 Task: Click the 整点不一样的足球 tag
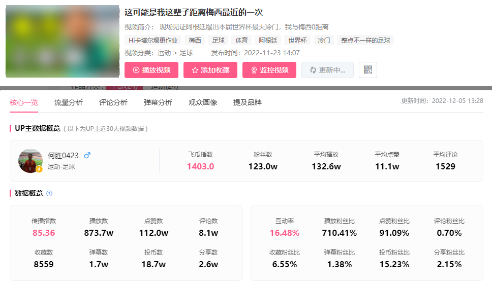[x=365, y=41]
